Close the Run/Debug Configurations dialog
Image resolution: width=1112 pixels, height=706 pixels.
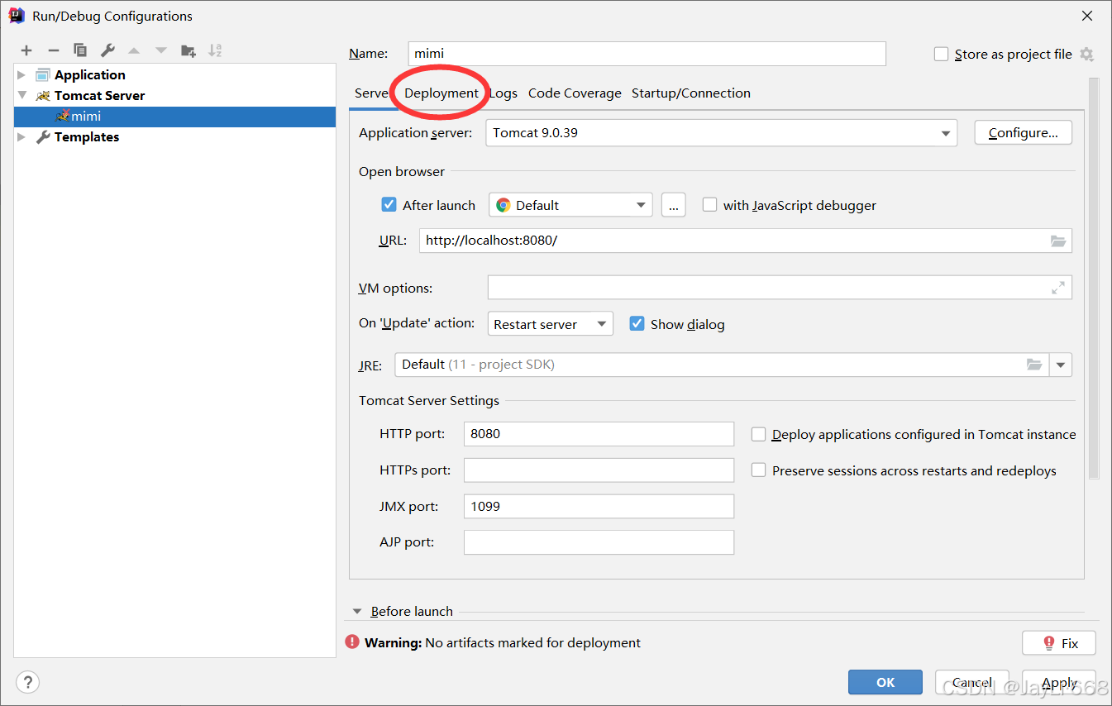point(1087,16)
